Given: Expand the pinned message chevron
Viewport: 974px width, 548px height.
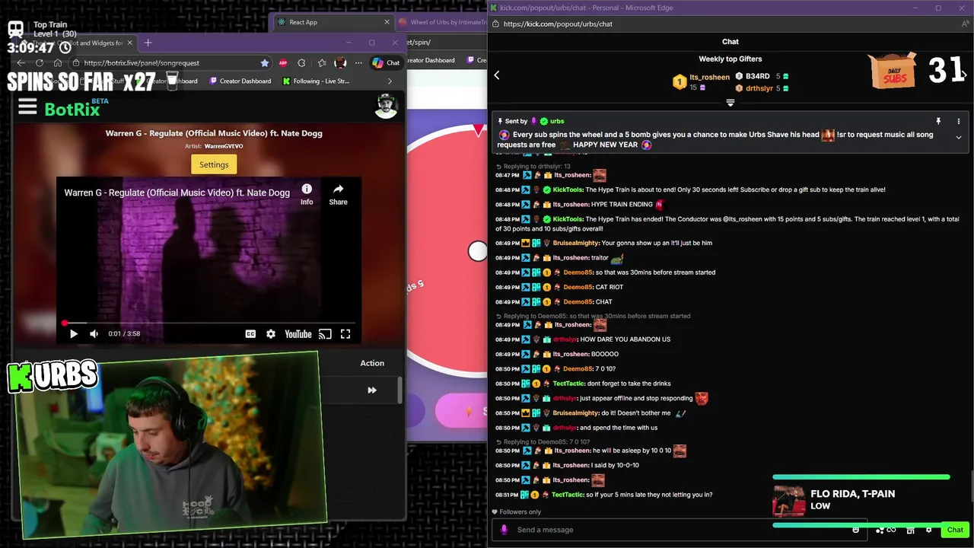Looking at the screenshot, I should point(959,138).
